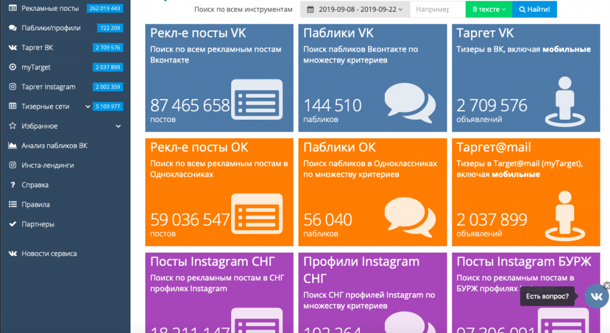Open the Рекл-е посты OK tile heading

pos(199,148)
